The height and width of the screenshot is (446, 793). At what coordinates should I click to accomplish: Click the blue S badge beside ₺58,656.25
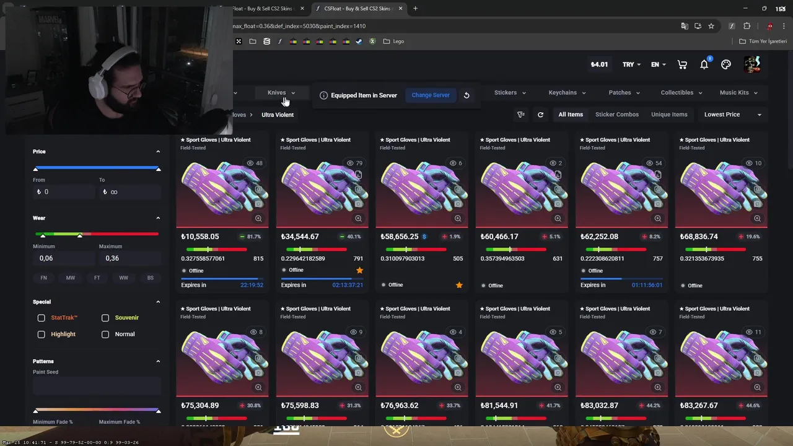pos(424,237)
